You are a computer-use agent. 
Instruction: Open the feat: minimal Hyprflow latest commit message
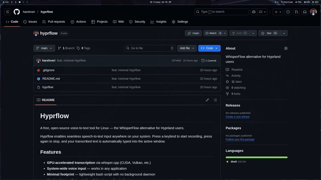point(71,61)
